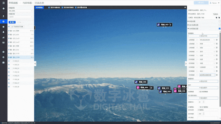Click the map marker 导弹_006
The height and width of the screenshot is (124, 221).
[x=141, y=82]
